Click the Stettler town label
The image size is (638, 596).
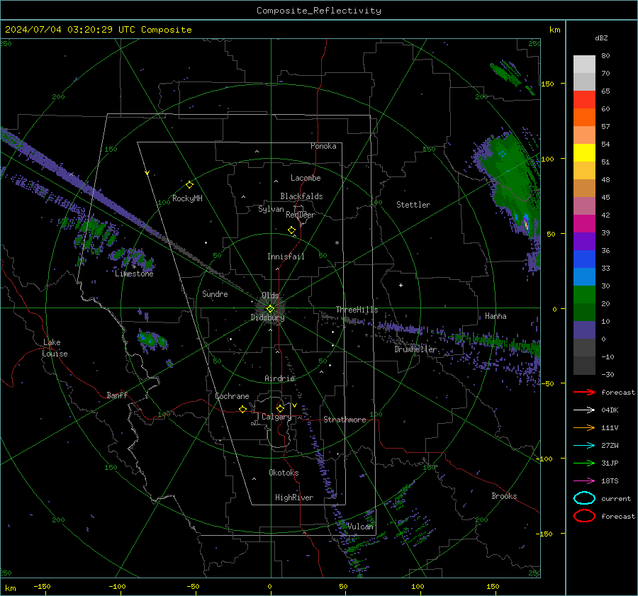pos(413,205)
